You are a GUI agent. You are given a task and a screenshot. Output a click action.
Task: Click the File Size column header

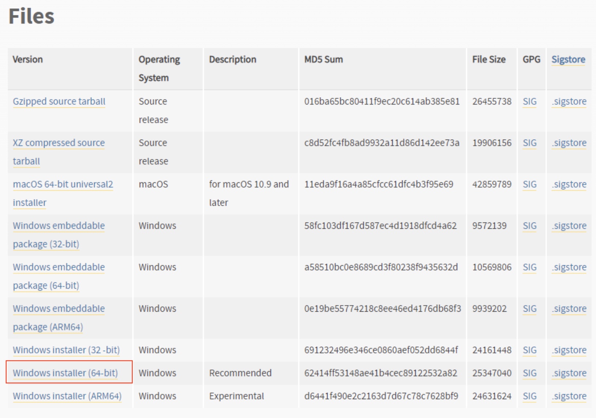pyautogui.click(x=489, y=60)
